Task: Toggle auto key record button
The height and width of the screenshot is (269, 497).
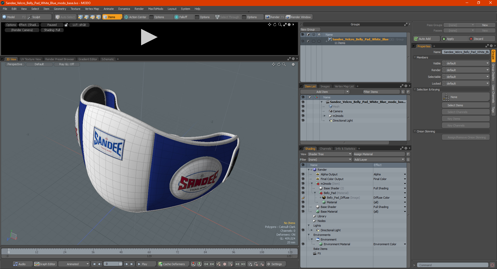Action: [x=225, y=264]
